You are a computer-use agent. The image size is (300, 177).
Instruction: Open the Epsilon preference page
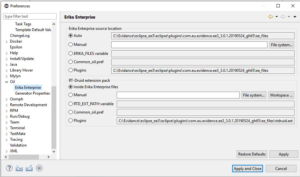click(16, 47)
